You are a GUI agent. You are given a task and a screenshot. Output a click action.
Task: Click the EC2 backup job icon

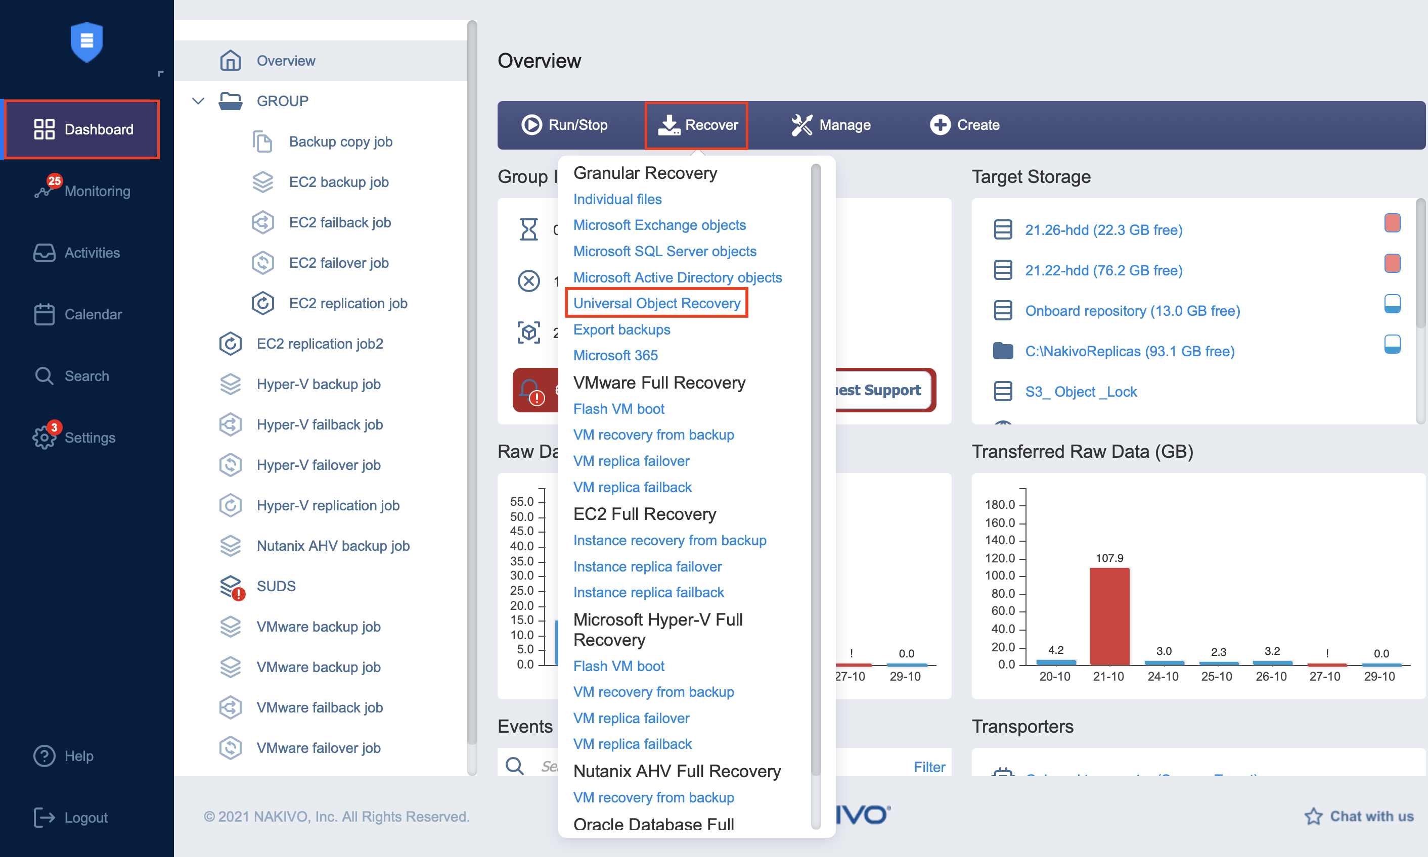263,182
